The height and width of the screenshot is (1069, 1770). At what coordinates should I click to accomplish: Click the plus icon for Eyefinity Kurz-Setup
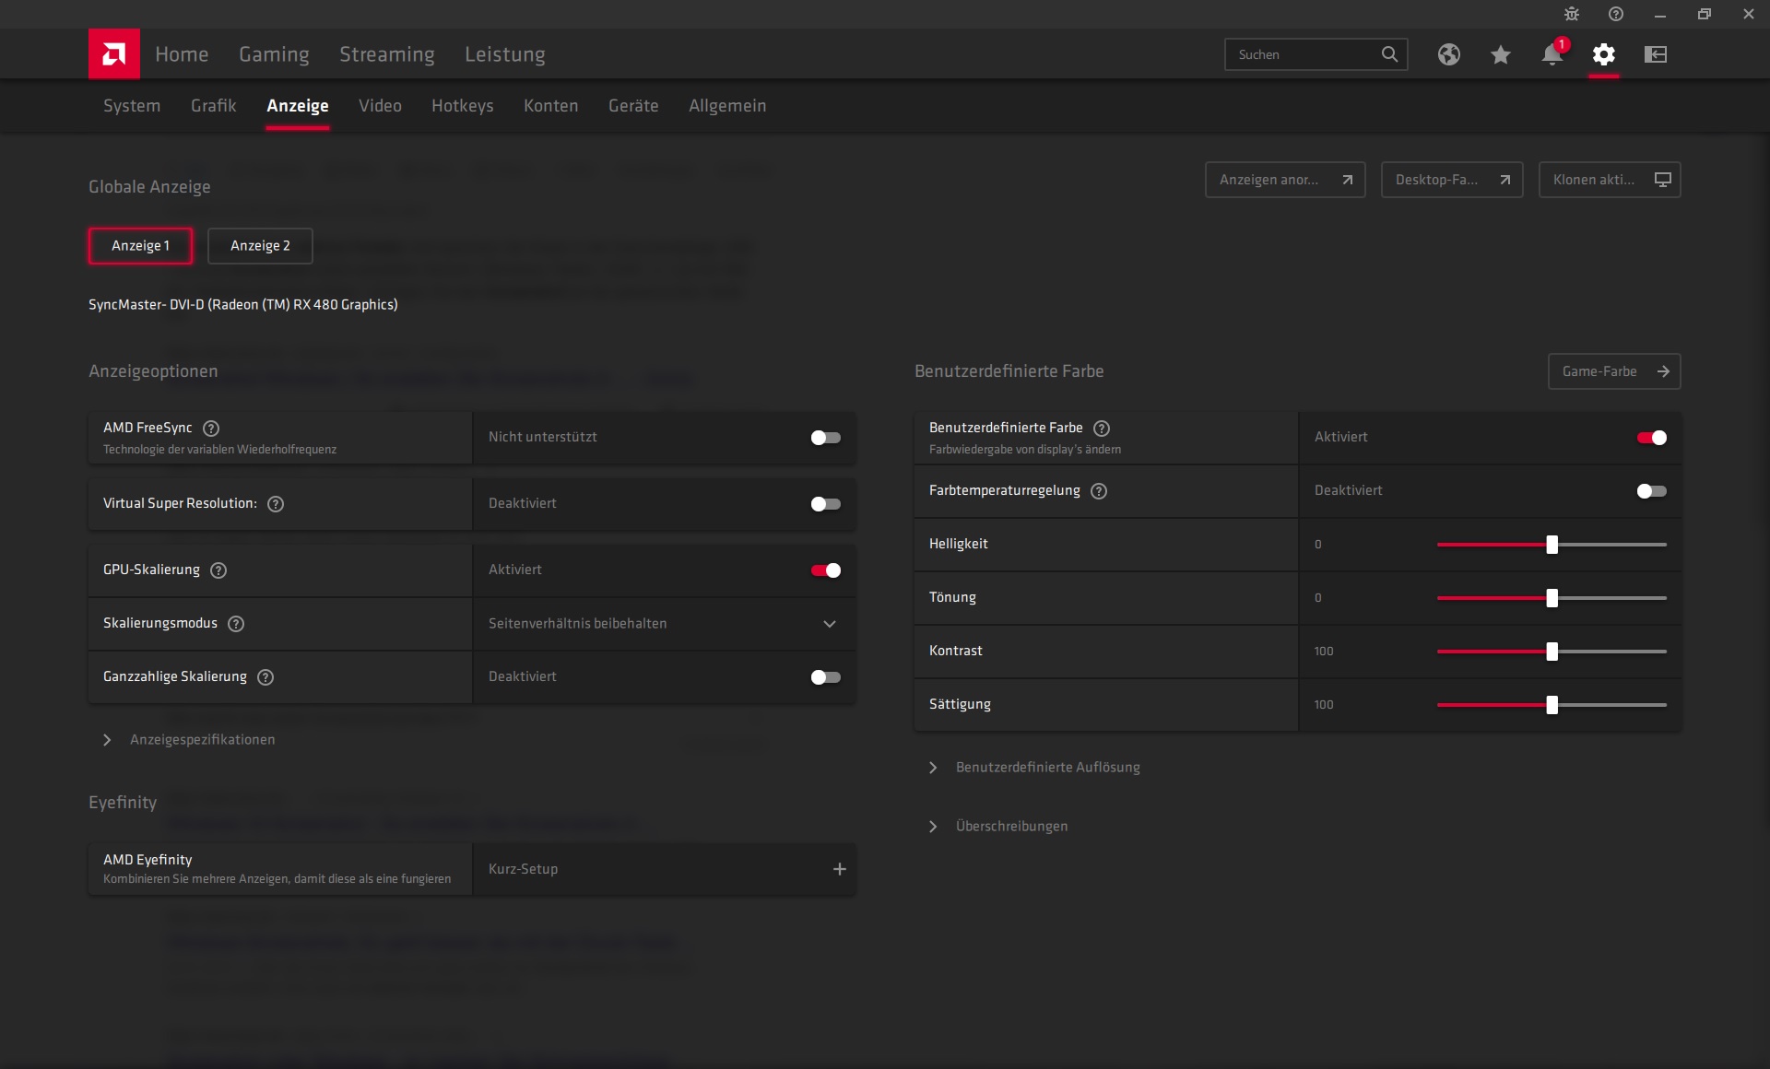click(840, 869)
